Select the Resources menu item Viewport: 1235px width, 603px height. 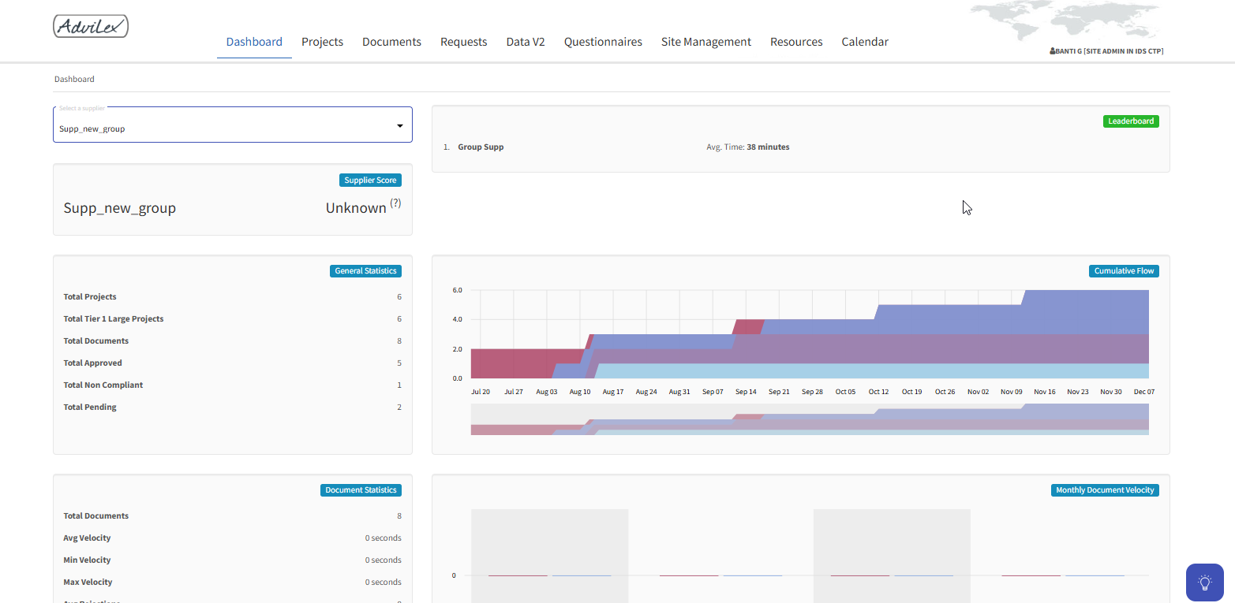point(796,42)
